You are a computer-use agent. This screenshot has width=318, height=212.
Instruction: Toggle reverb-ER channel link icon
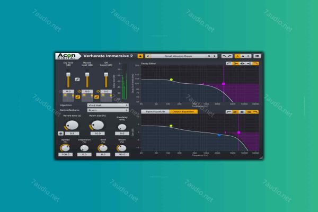[96, 97]
